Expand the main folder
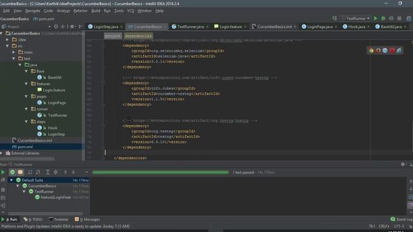 click(x=14, y=52)
